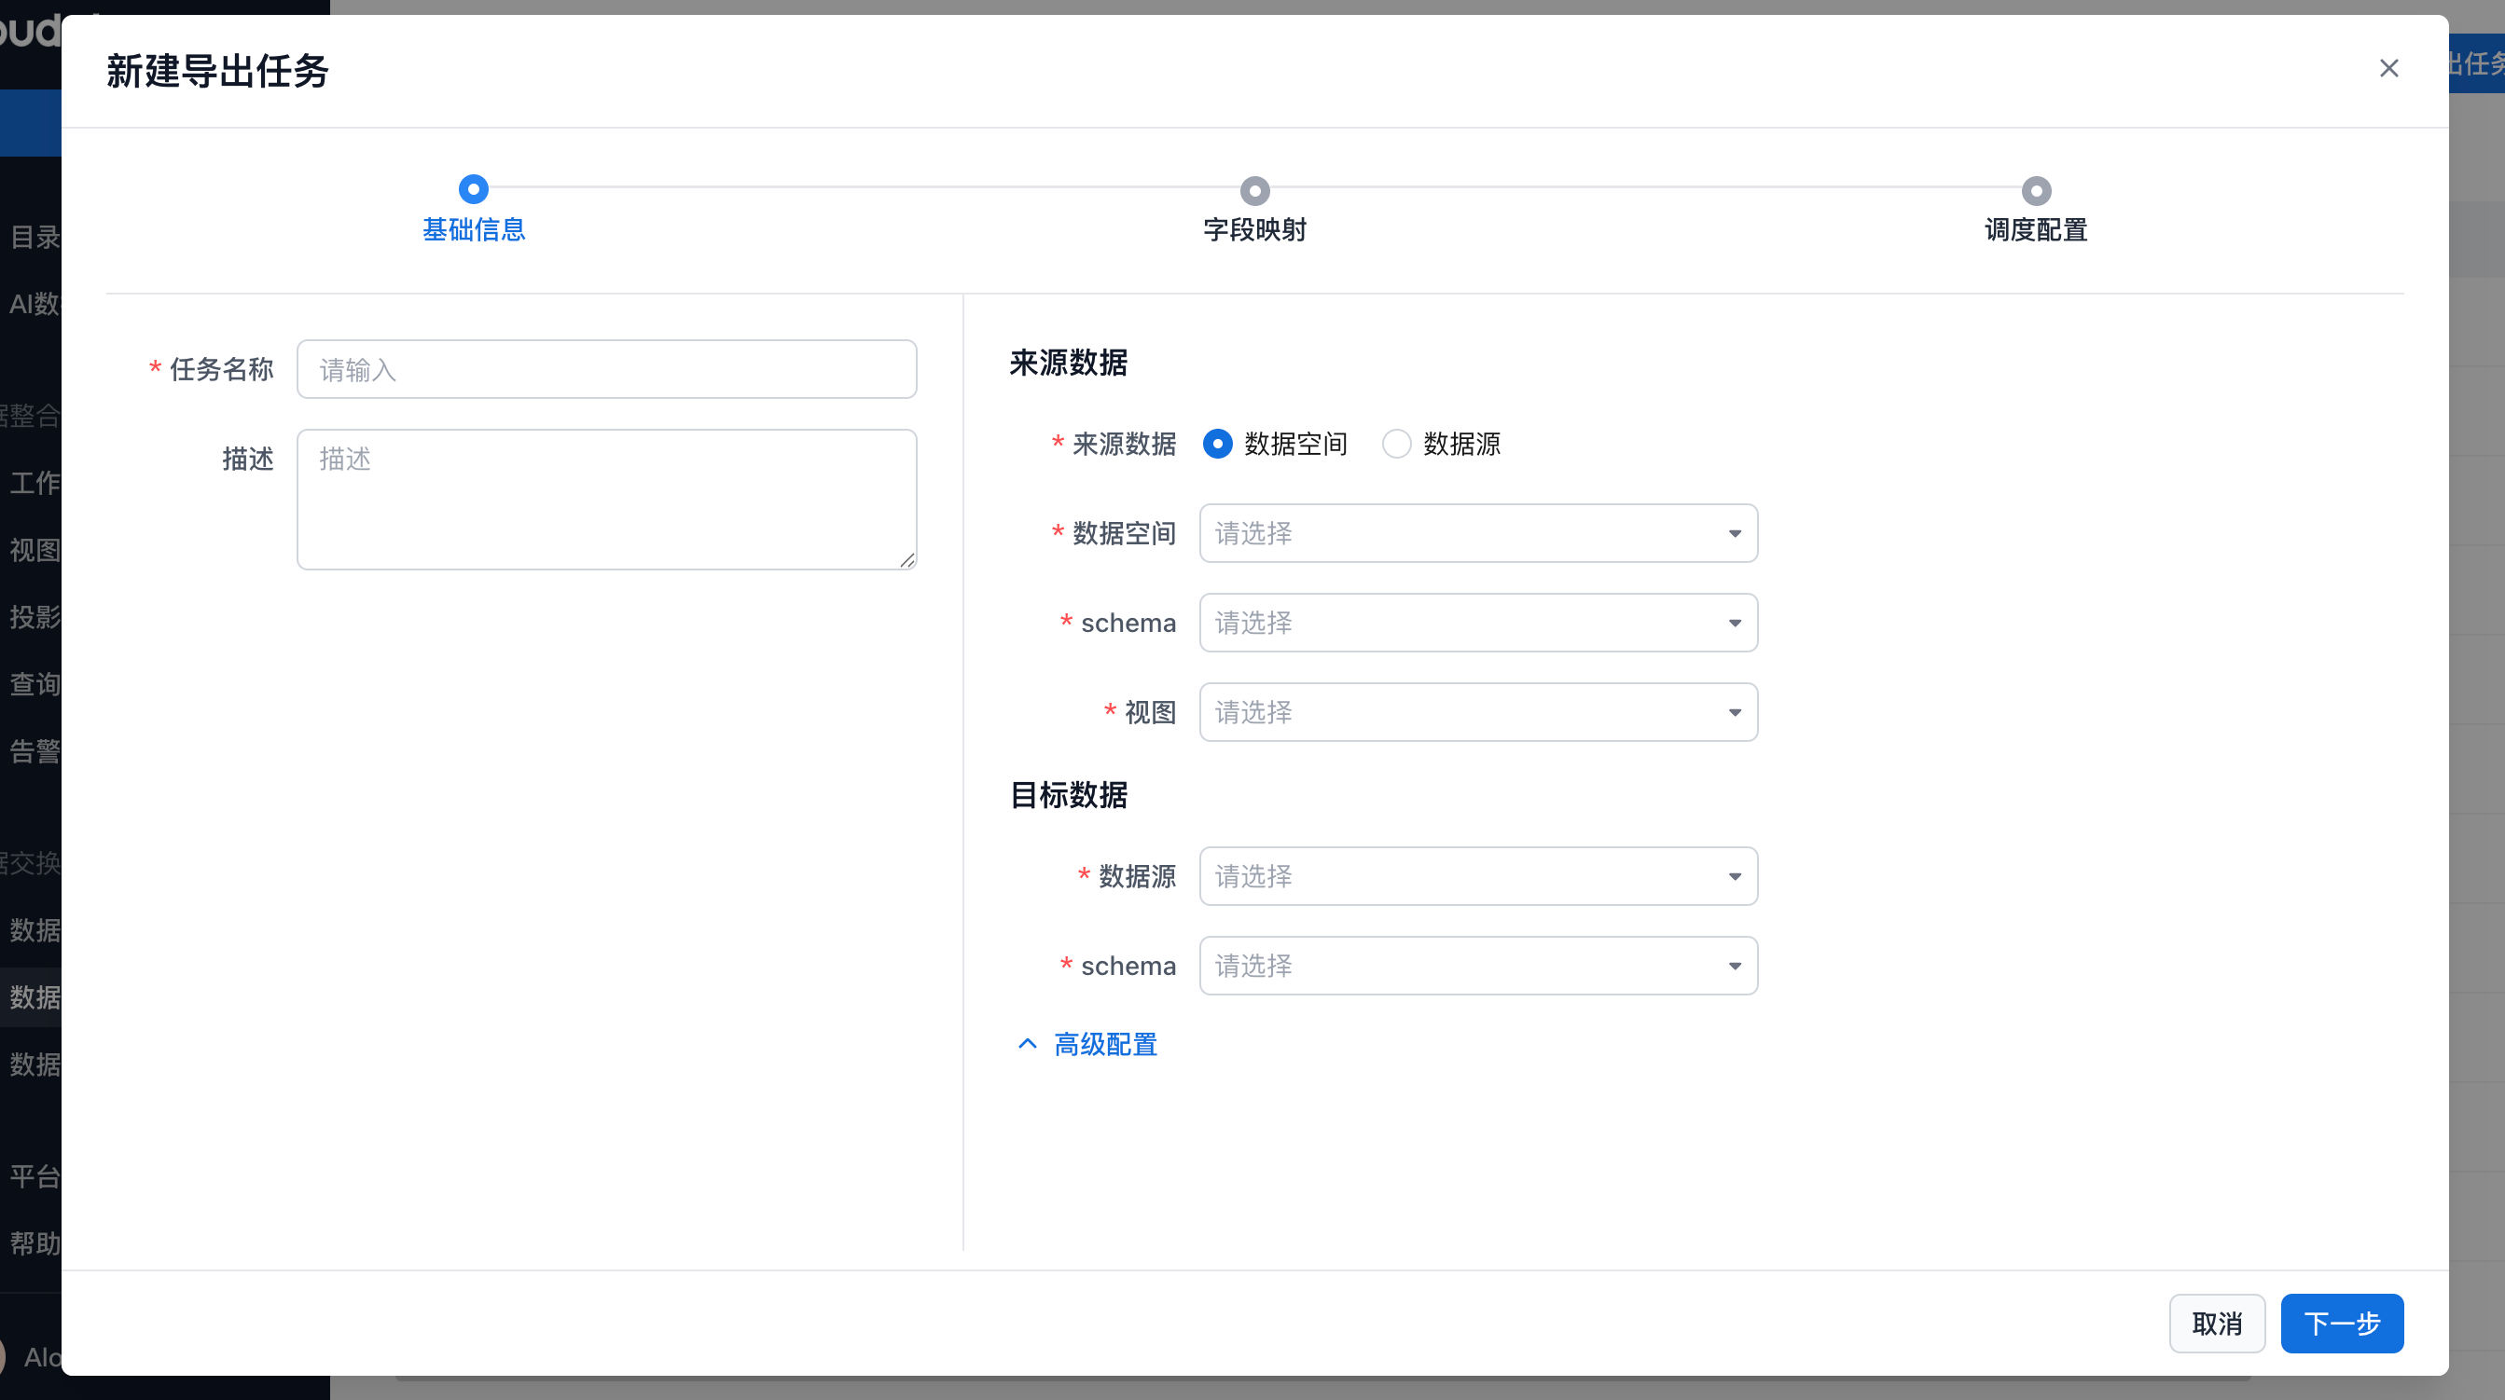Image resolution: width=2505 pixels, height=1400 pixels.
Task: Click the 取消 button
Action: point(2216,1324)
